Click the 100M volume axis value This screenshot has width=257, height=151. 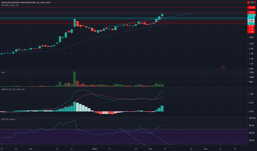point(251,77)
